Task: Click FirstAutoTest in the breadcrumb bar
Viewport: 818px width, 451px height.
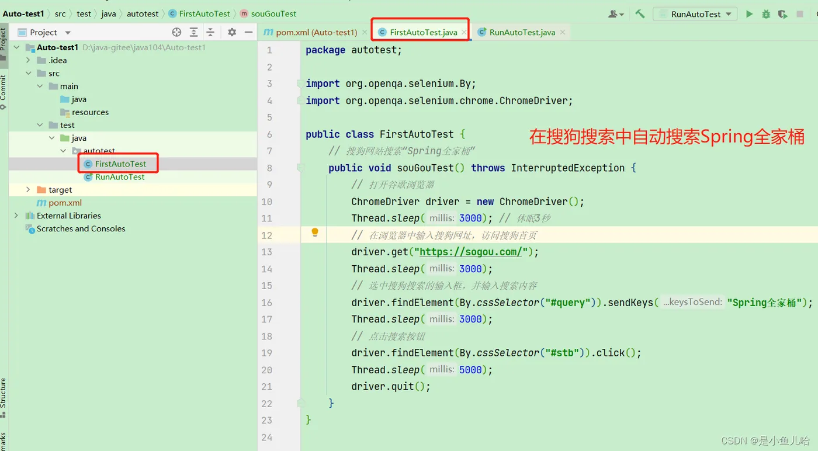Action: 199,13
